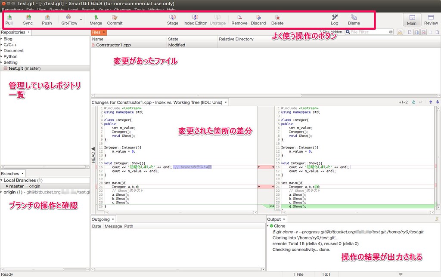441x277 pixels.
Task: Expand the Python repository group
Action: tap(1, 56)
